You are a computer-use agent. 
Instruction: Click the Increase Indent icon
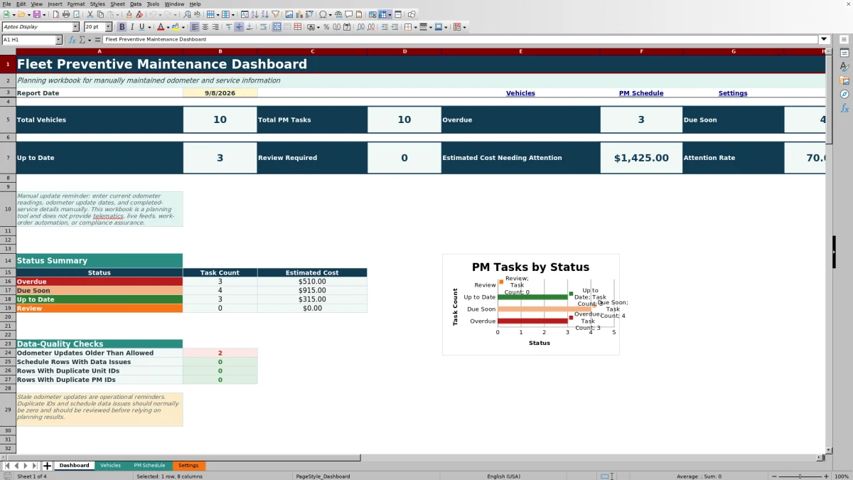point(385,27)
